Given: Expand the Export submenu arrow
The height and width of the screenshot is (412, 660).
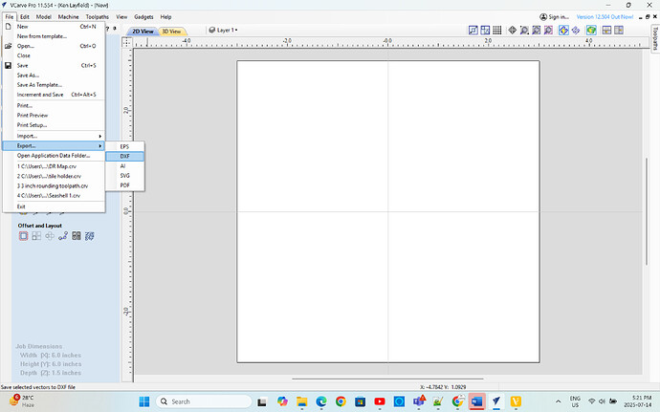Looking at the screenshot, I should [x=100, y=146].
